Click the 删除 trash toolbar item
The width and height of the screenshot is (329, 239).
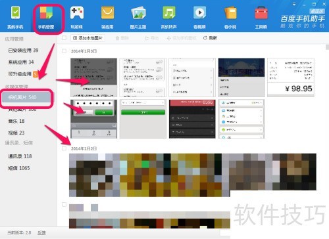tap(122, 38)
